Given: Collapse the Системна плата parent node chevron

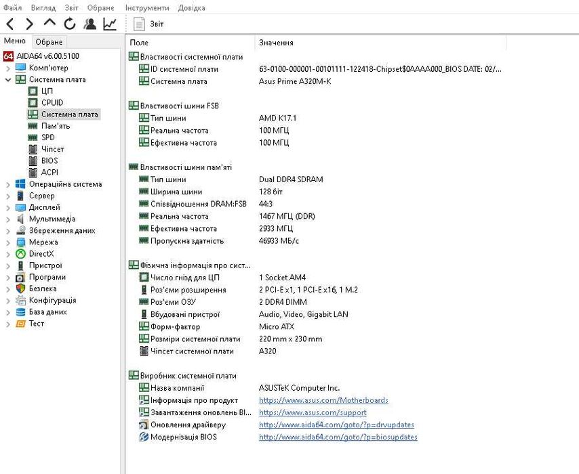Looking at the screenshot, I should coord(8,80).
